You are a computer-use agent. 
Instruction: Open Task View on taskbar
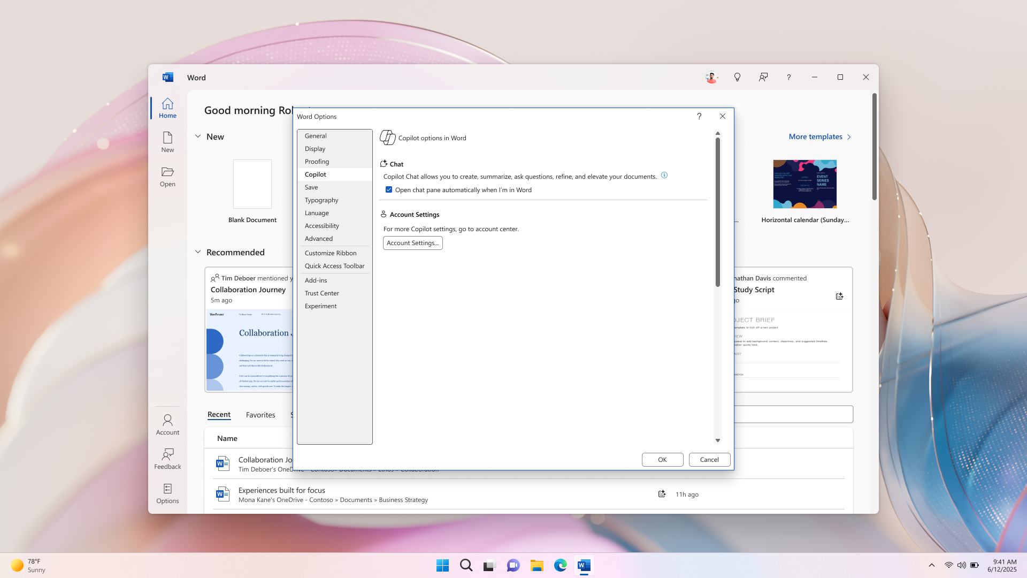[489, 565]
